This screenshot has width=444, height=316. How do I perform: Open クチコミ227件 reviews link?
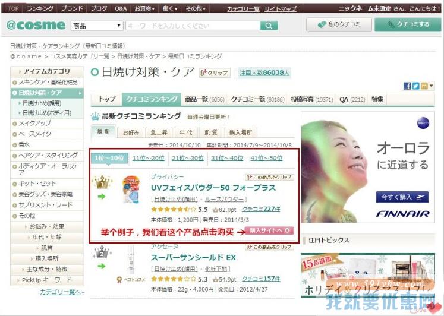point(261,209)
